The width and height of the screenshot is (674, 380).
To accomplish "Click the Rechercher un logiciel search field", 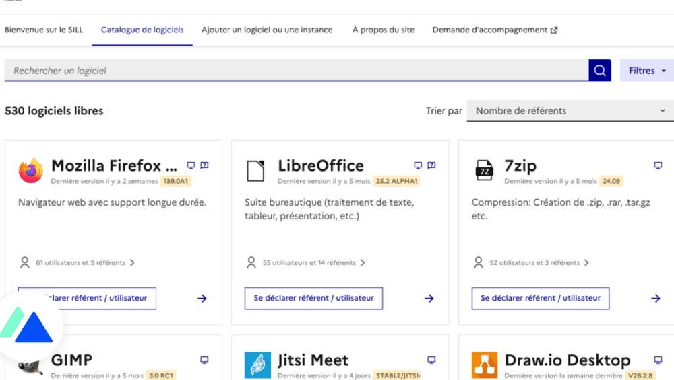I will coord(297,71).
